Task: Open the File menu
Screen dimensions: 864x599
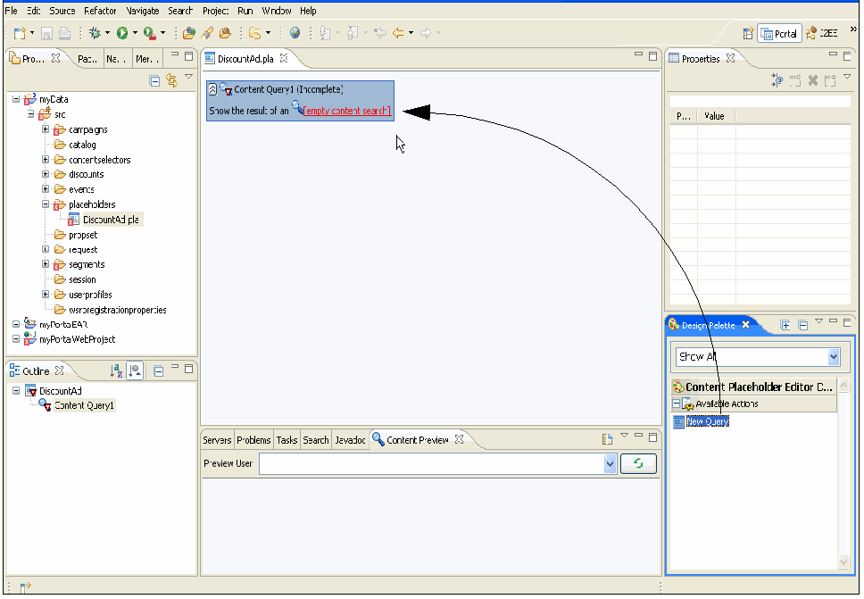Action: (x=11, y=11)
